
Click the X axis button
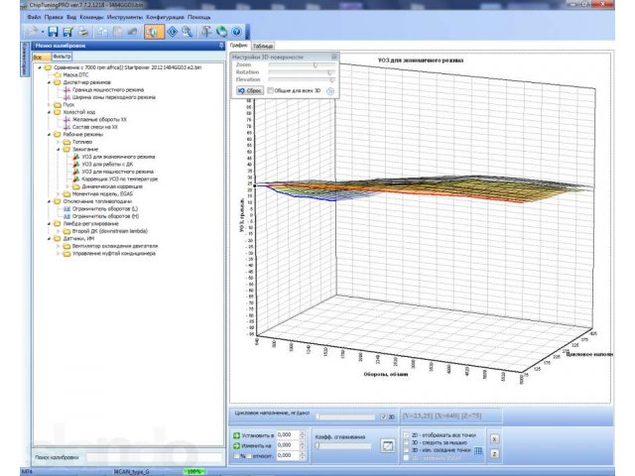[496, 437]
